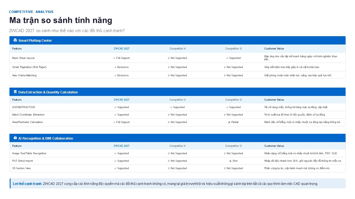Select the "Image Text/Table Recognition" feature cell
Viewport: 355px width, 199px height.
[x=29, y=153]
